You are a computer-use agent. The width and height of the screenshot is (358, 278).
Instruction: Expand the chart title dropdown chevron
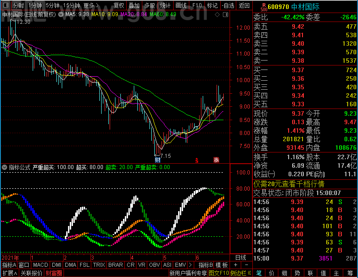(61, 14)
